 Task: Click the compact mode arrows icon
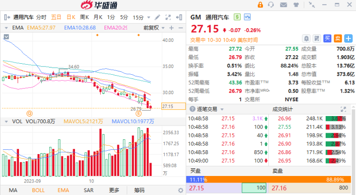pyautogui.click(x=311, y=5)
